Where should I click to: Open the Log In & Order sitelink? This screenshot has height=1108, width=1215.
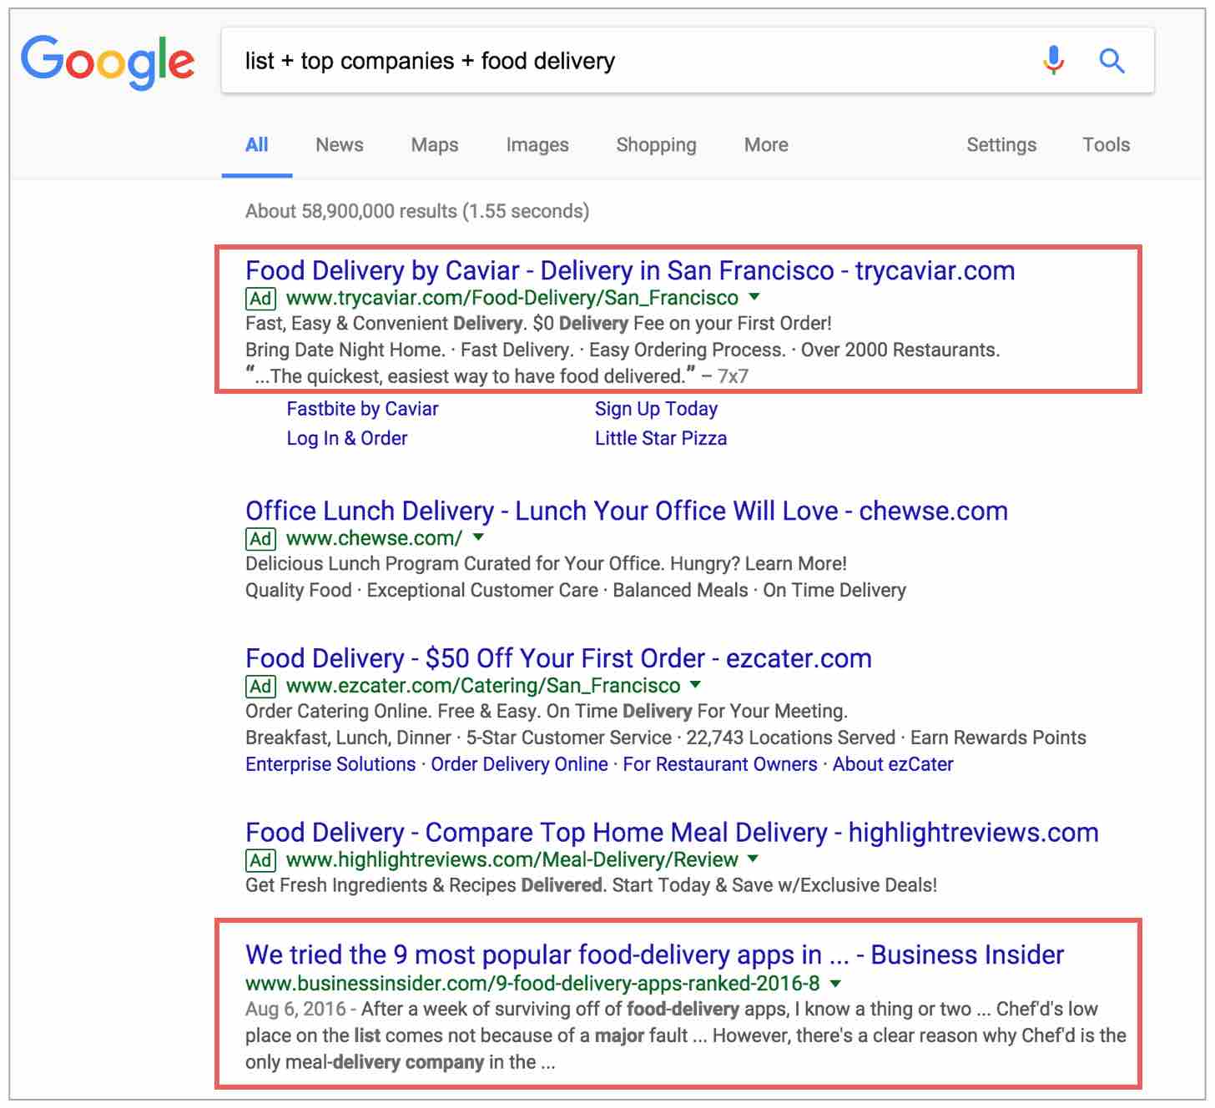point(347,439)
